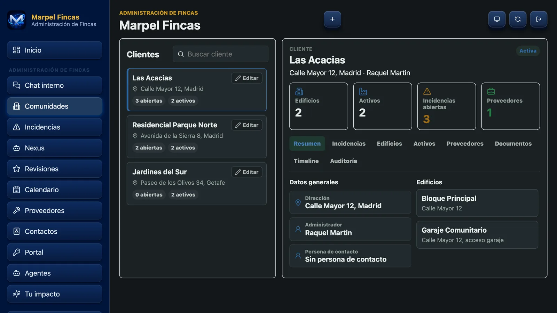Switch to the Documentos tab
Screen dimensions: 557x313
click(x=513, y=144)
